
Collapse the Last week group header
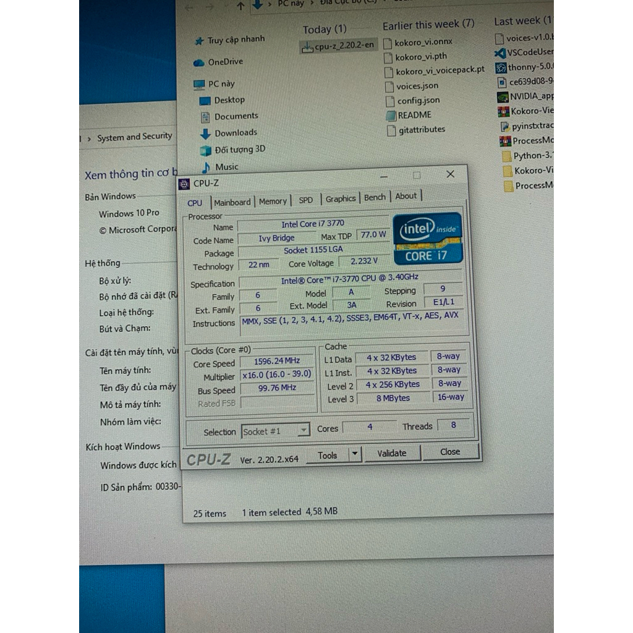pos(523,21)
